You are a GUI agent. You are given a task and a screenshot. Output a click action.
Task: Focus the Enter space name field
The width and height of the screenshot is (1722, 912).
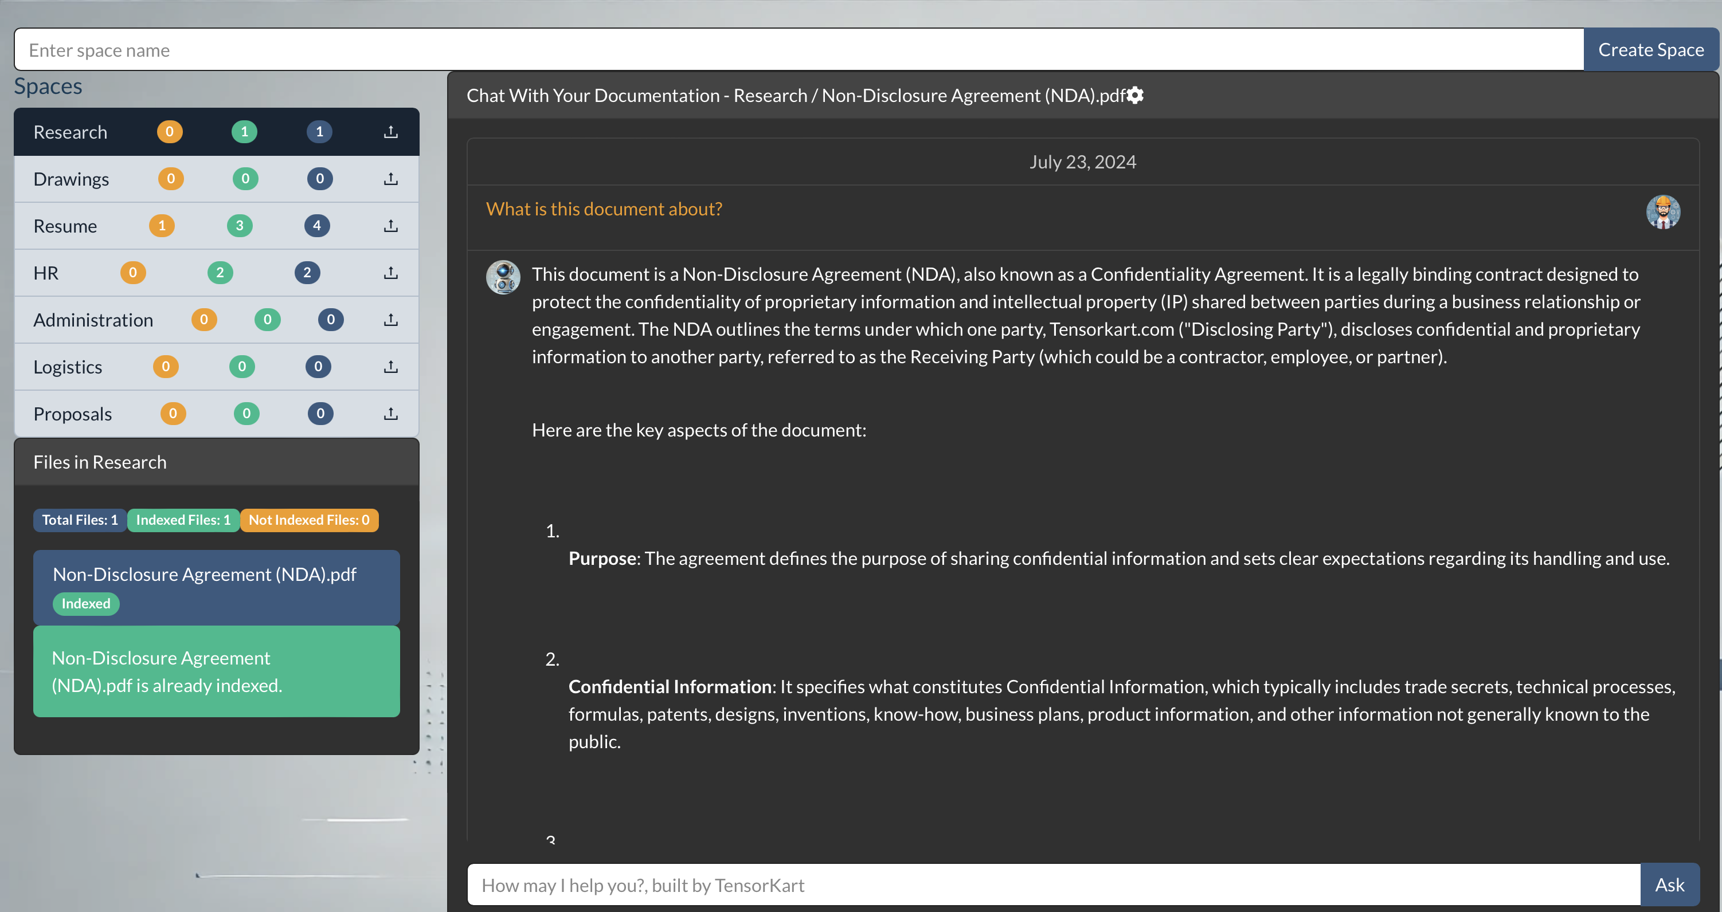click(798, 50)
